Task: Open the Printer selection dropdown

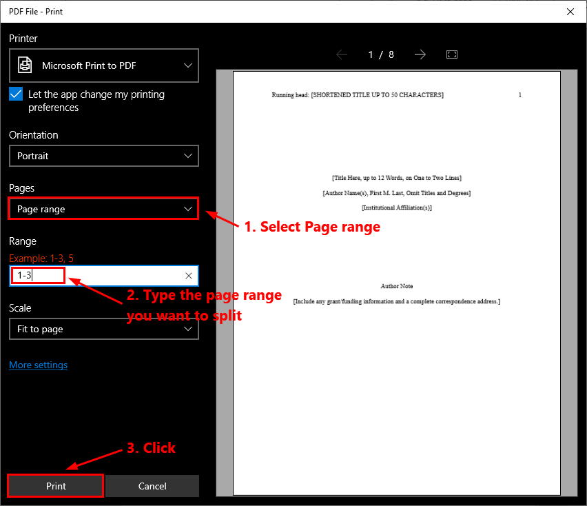Action: pyautogui.click(x=103, y=65)
